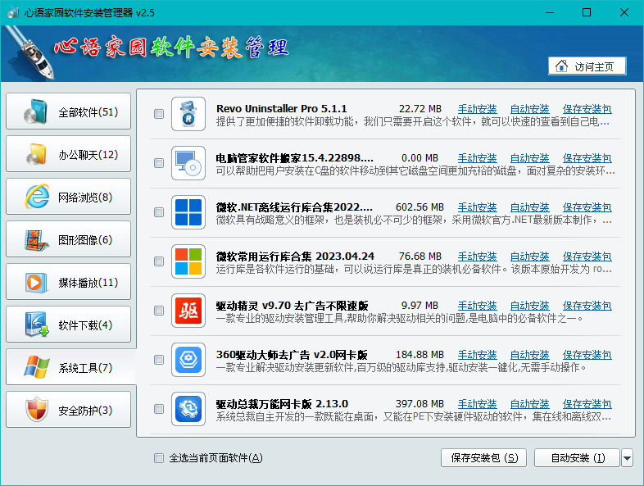Select the 系统工具(7) category tab
The image size is (644, 486).
coord(70,367)
